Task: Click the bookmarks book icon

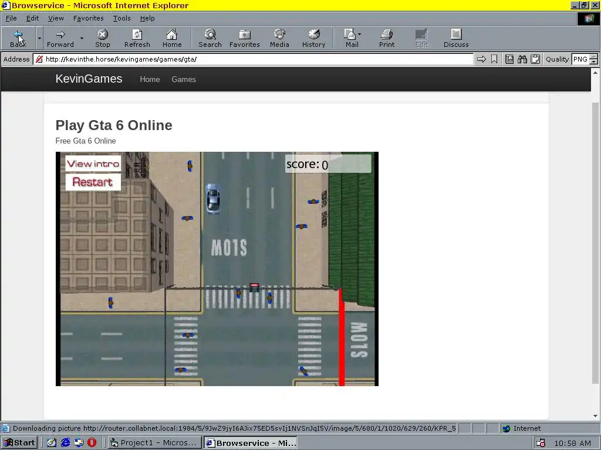Action: 509,59
